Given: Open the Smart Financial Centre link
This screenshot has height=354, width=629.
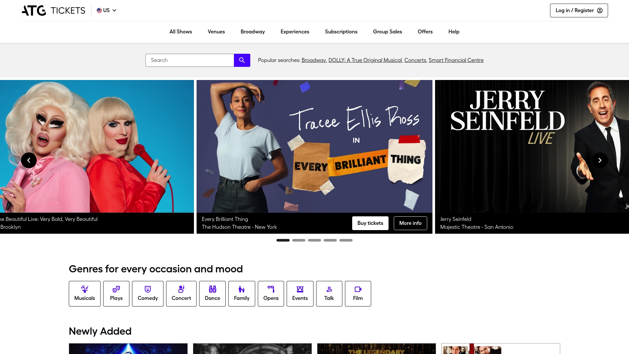Looking at the screenshot, I should pos(456,60).
